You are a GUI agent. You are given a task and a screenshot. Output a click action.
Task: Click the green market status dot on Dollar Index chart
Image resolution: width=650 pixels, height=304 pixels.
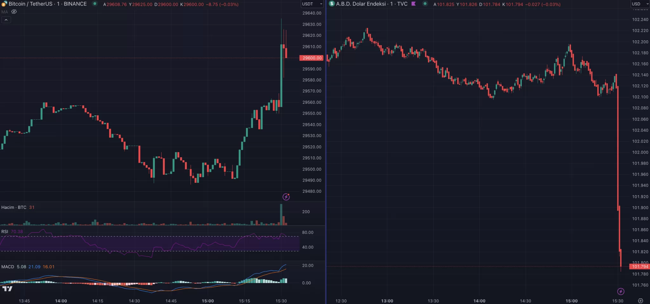pyautogui.click(x=425, y=4)
